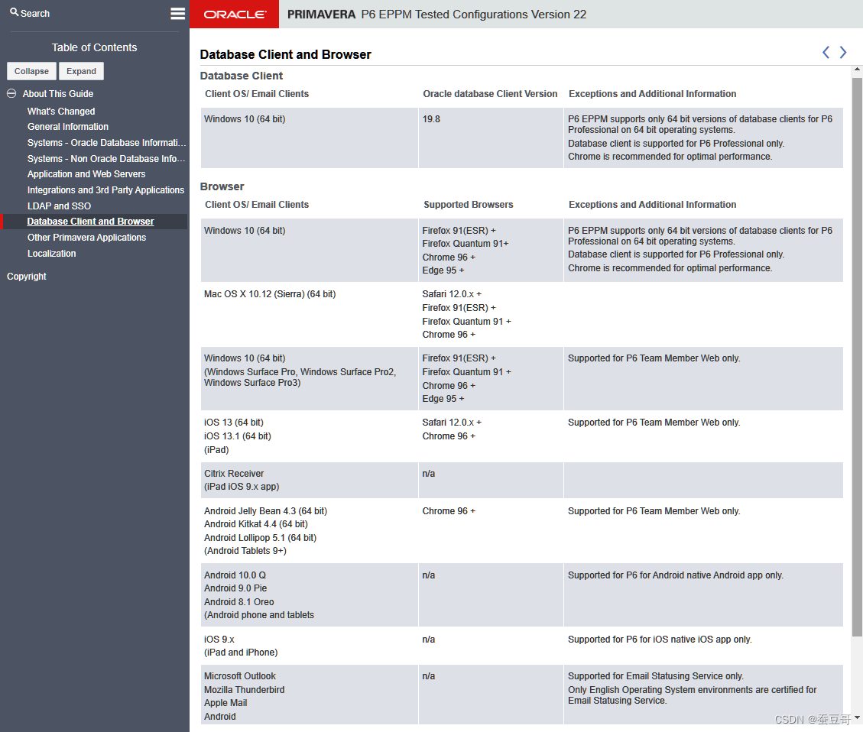
Task: Open the Search tool in sidebar
Action: pyautogui.click(x=30, y=13)
